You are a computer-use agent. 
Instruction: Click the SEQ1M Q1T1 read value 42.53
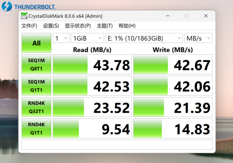pyautogui.click(x=92, y=86)
